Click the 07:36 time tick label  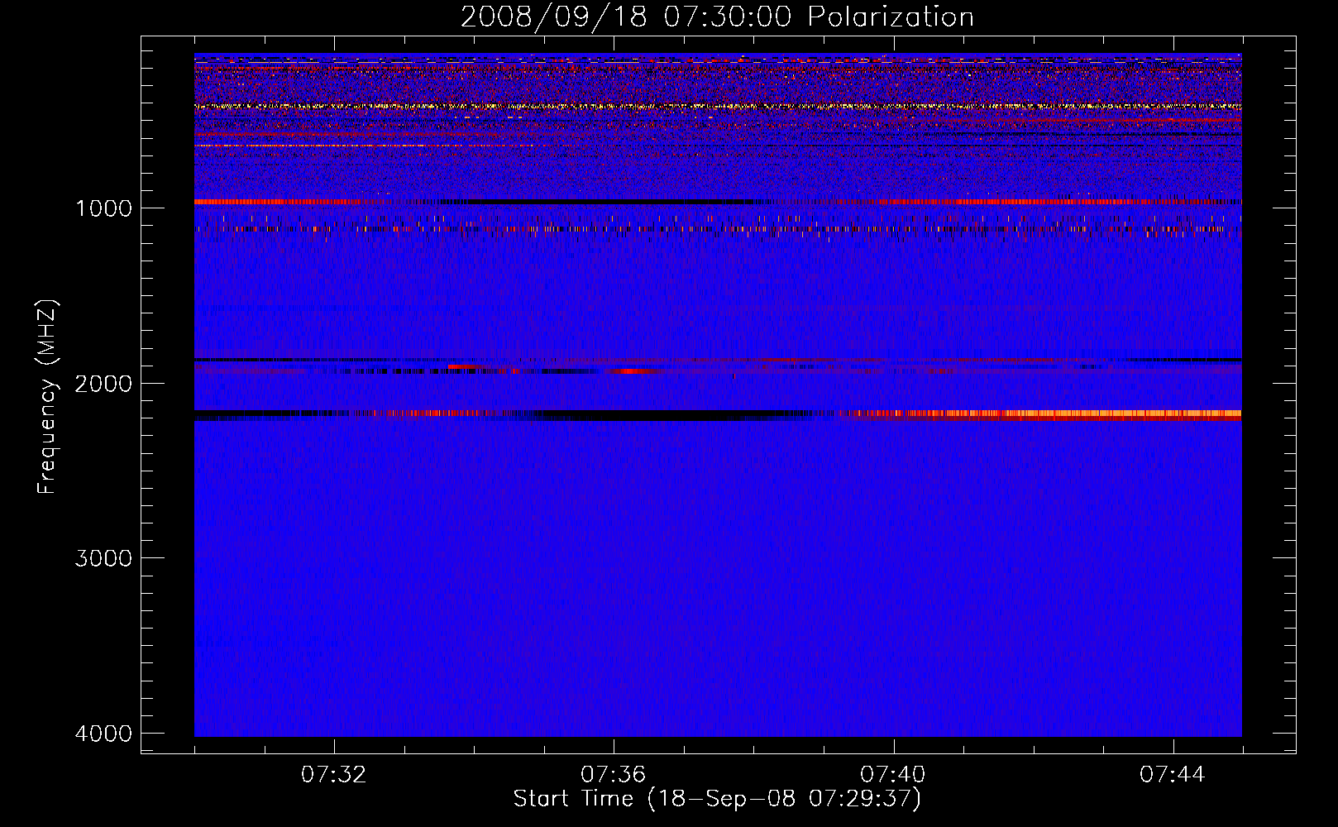[x=613, y=775]
